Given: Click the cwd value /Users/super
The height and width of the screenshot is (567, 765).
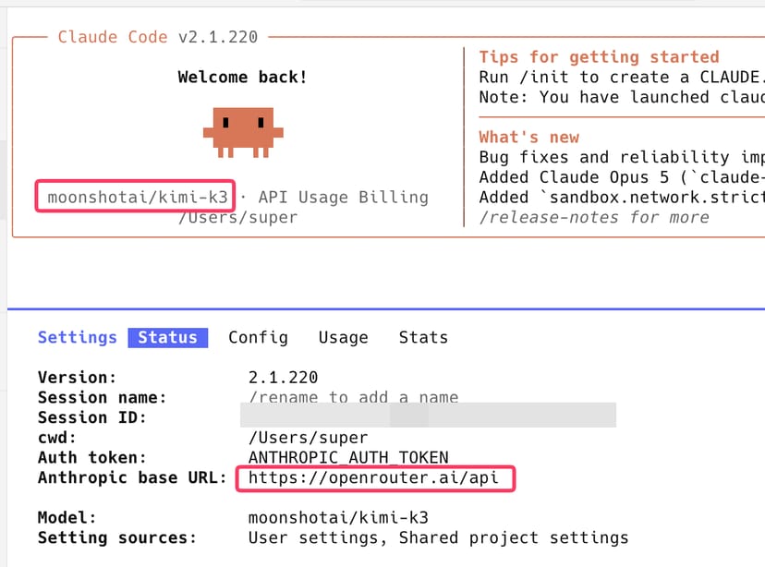Looking at the screenshot, I should (x=308, y=438).
